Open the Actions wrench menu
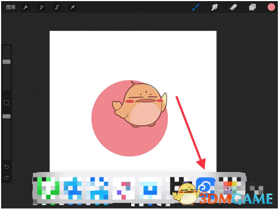This screenshot has width=279, height=209. click(25, 7)
